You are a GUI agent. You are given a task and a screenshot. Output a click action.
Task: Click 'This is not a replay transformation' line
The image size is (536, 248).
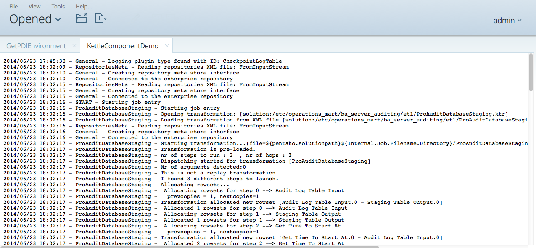139,173
